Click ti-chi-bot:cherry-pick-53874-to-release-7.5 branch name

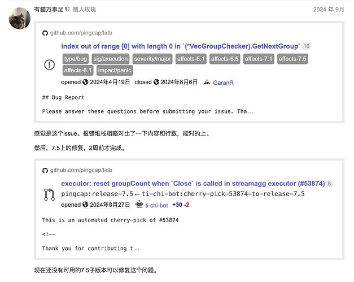tap(223, 194)
